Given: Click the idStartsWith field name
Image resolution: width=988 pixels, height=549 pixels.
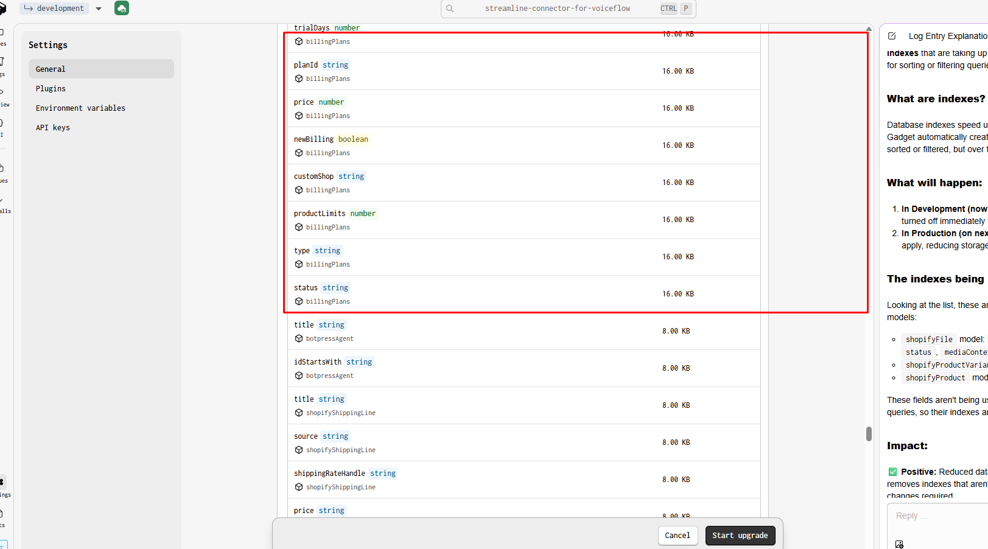Looking at the screenshot, I should [x=318, y=362].
